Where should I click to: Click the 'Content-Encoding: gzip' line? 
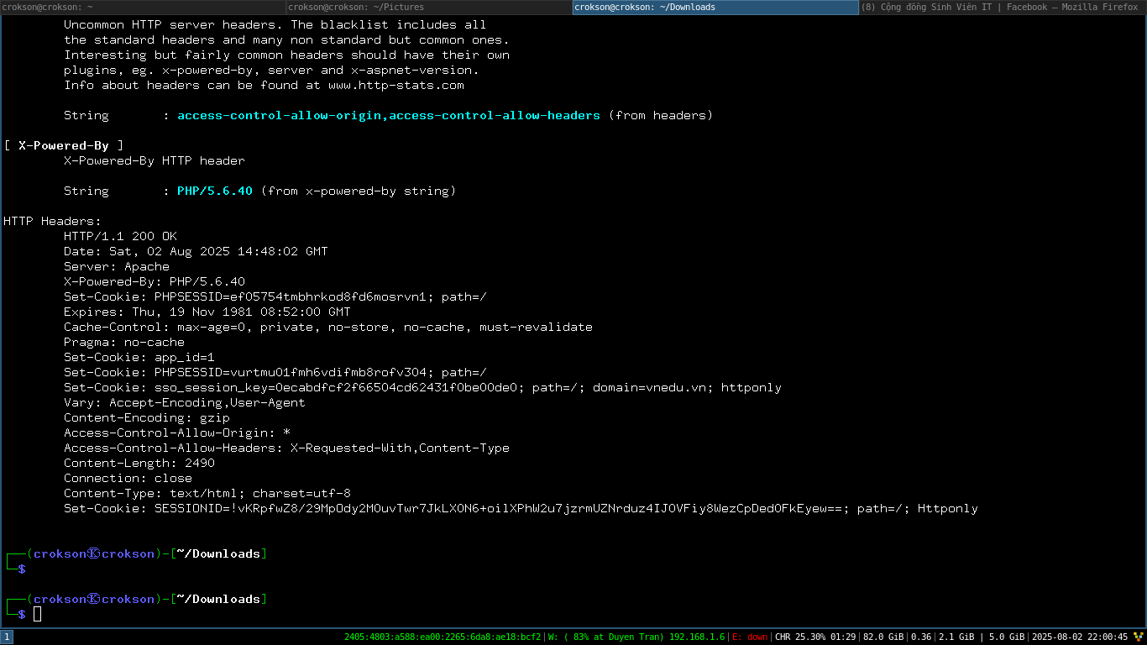click(x=147, y=417)
